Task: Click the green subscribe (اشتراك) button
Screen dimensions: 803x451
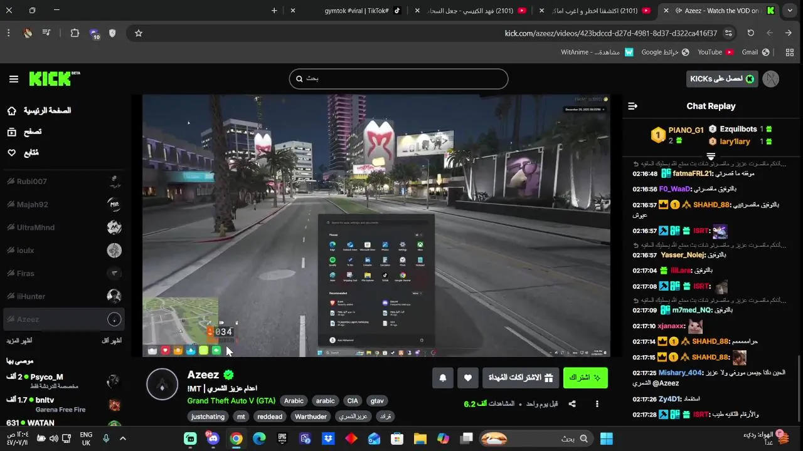Action: tap(585, 378)
